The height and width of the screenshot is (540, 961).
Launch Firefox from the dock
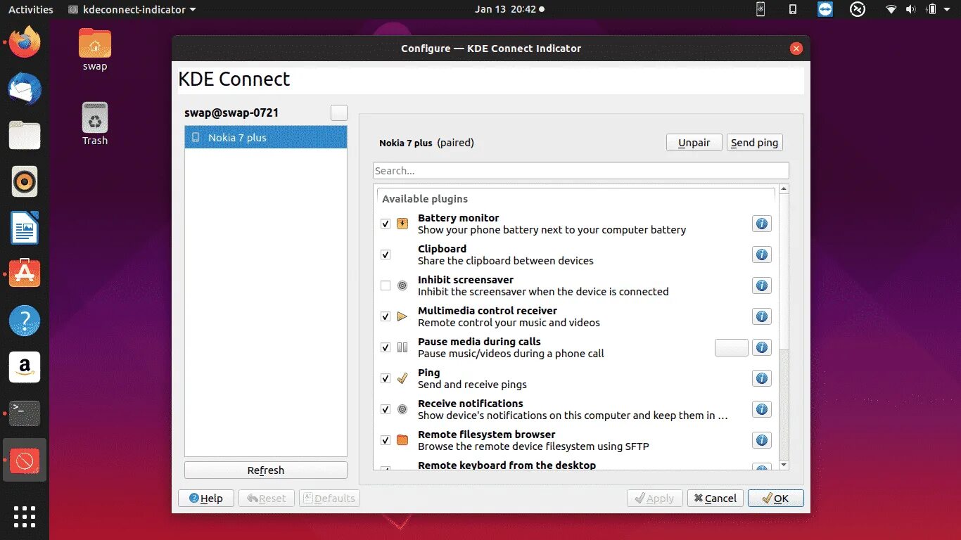pos(25,43)
